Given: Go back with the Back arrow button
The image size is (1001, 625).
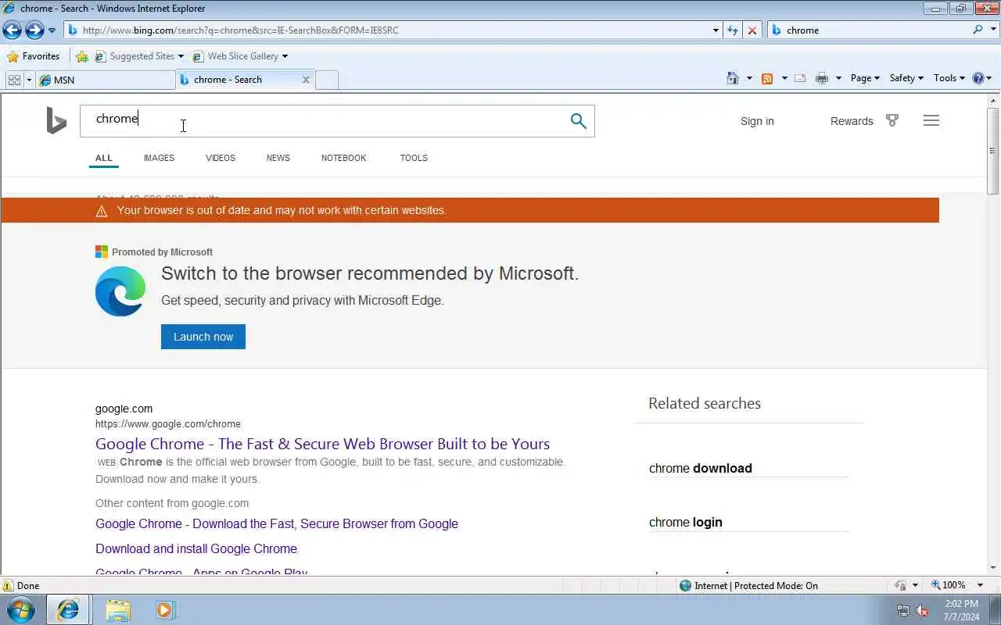Looking at the screenshot, I should (12, 30).
